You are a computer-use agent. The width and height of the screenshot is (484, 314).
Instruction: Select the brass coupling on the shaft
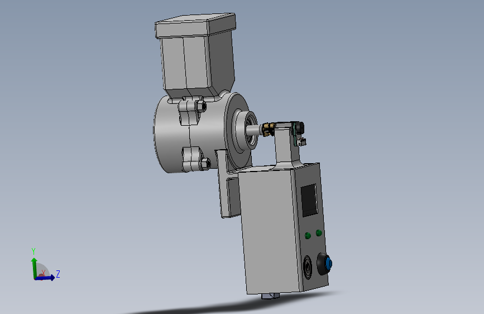pos(268,129)
